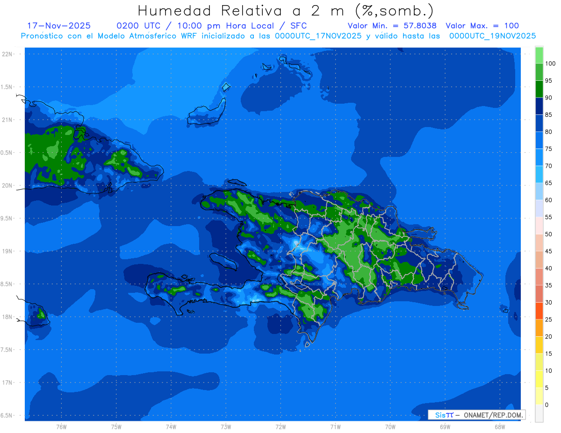The width and height of the screenshot is (561, 433).
Task: Click the '70W' longitude label
Action: click(x=390, y=426)
